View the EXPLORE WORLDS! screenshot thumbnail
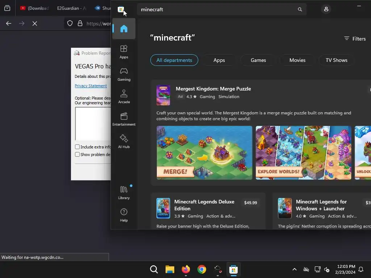 303,153
